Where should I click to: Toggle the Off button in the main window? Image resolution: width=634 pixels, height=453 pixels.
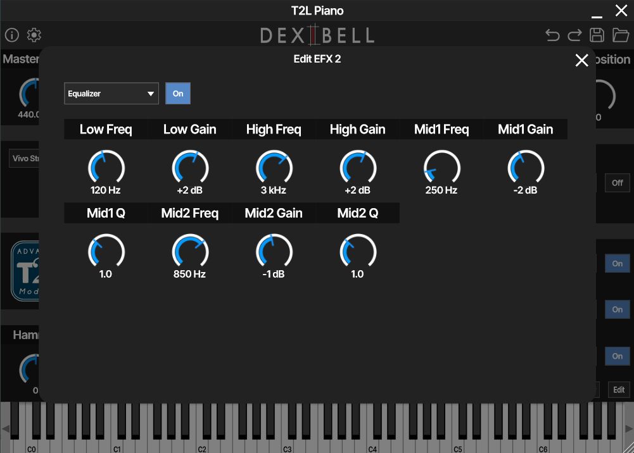point(617,183)
